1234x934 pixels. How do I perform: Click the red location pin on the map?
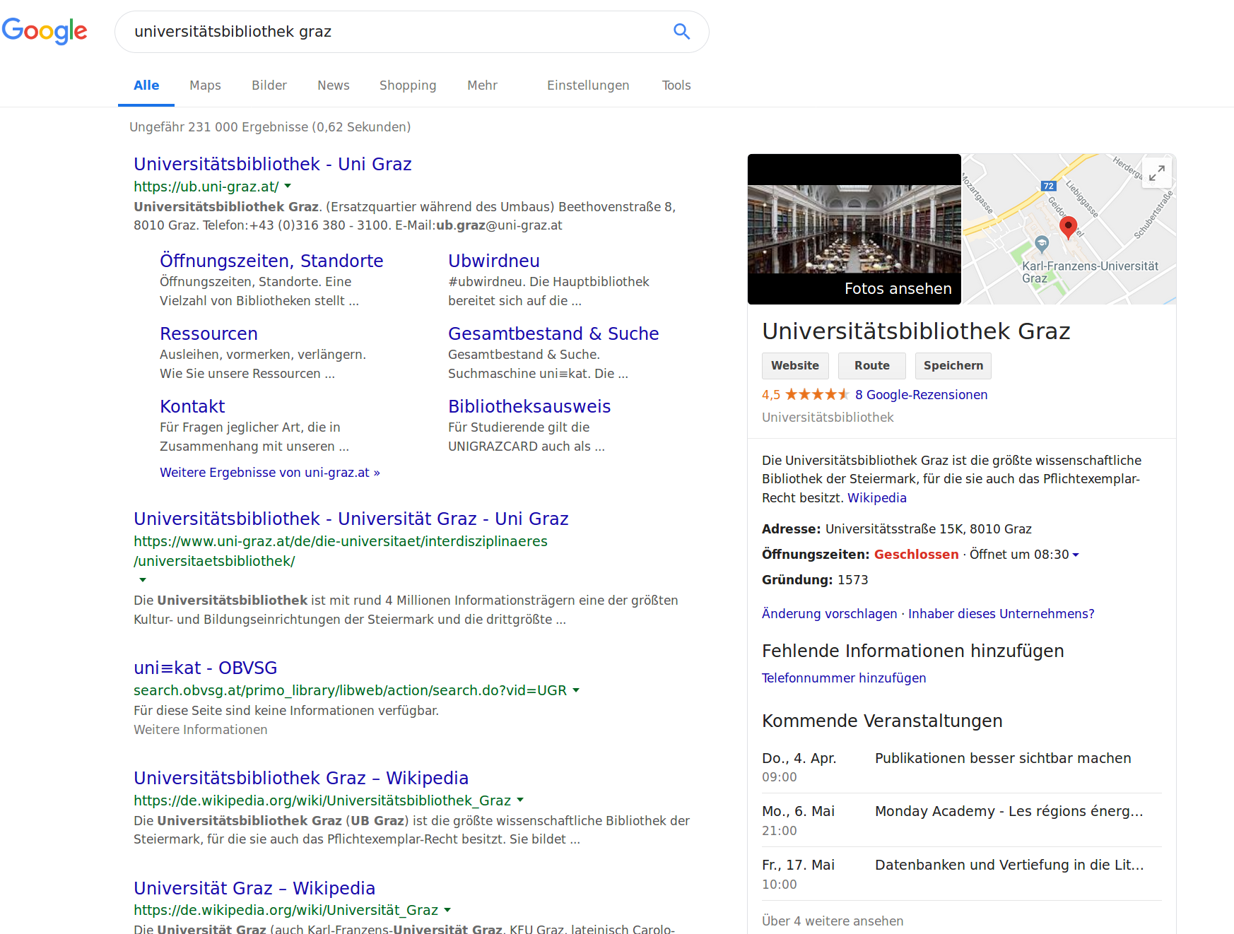click(1068, 227)
